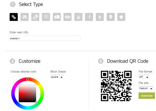
Task: Open the Block Shape square dropdown
Action: tap(57, 77)
